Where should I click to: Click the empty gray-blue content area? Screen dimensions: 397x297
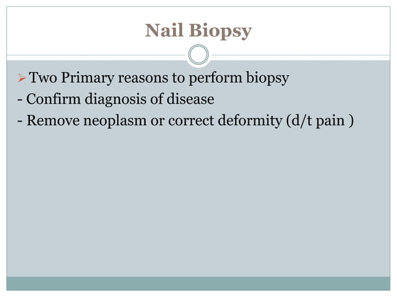point(198,202)
